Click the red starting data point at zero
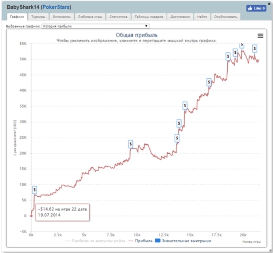 (x=31, y=216)
